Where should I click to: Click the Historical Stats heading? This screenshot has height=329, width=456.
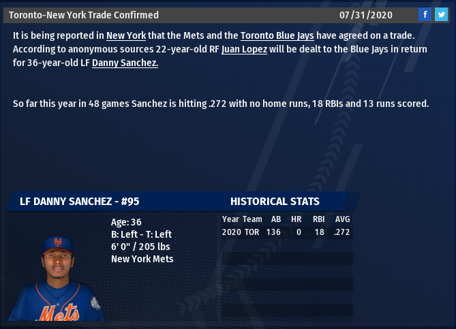click(x=275, y=202)
